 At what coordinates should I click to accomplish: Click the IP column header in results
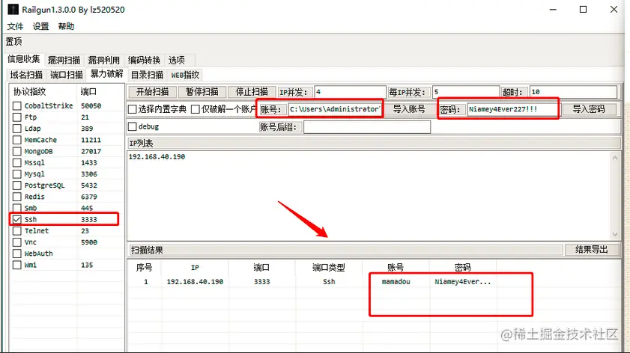[195, 268]
